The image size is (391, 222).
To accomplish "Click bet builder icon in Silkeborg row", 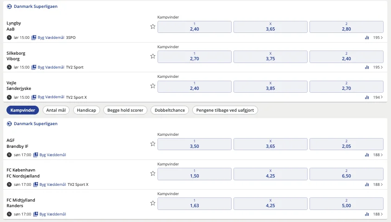I will pyautogui.click(x=34, y=67).
